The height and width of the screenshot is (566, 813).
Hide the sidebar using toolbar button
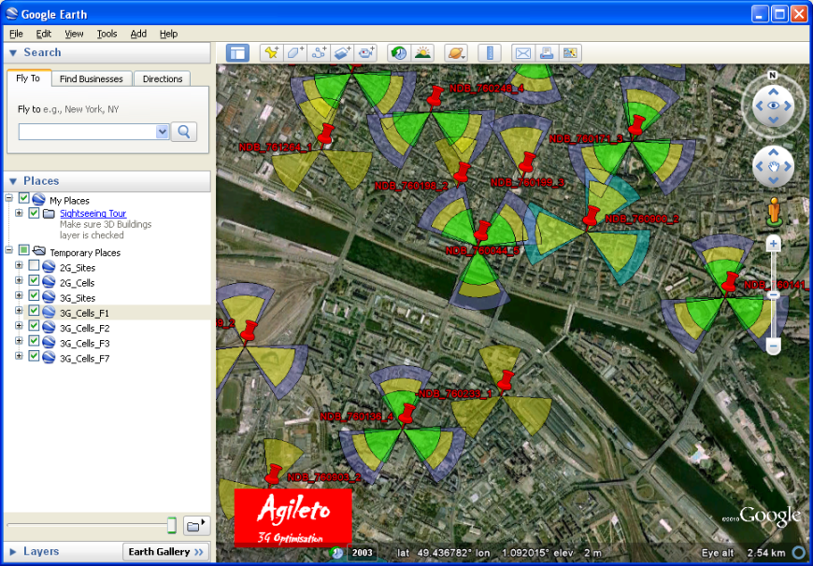tap(237, 53)
